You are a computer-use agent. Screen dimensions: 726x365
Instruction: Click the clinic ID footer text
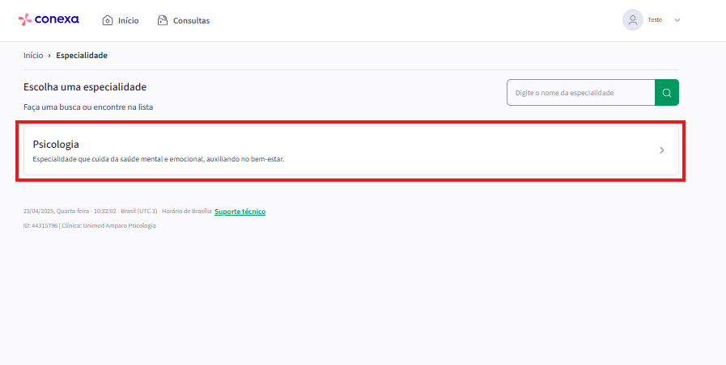coord(89,226)
